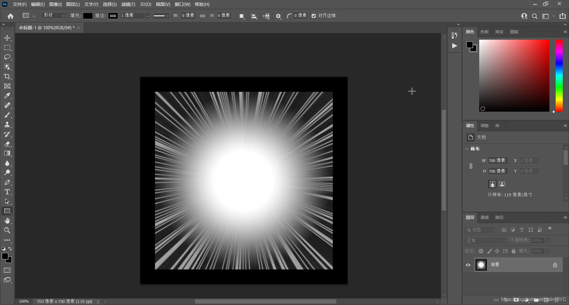Select the Lasso tool
The image size is (569, 305).
[x=7, y=57]
